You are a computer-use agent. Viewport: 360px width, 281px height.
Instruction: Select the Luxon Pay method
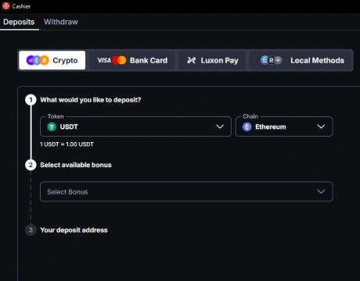pyautogui.click(x=212, y=60)
